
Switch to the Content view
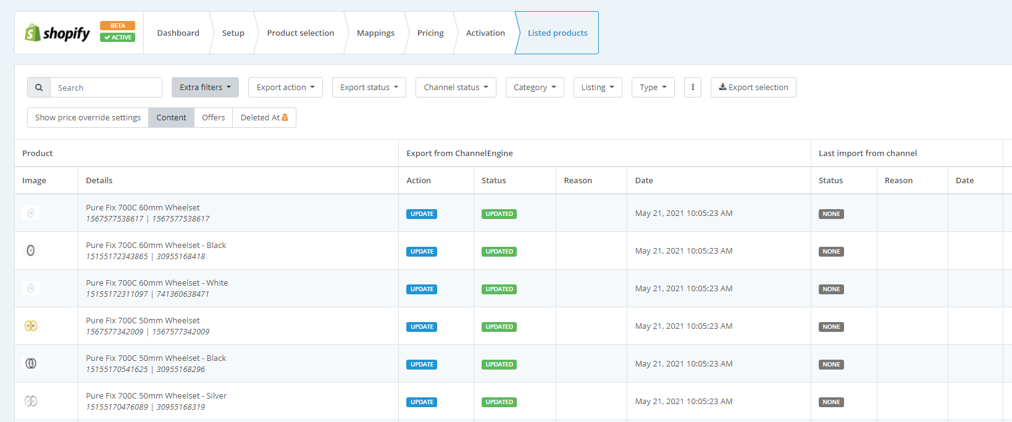tap(171, 117)
